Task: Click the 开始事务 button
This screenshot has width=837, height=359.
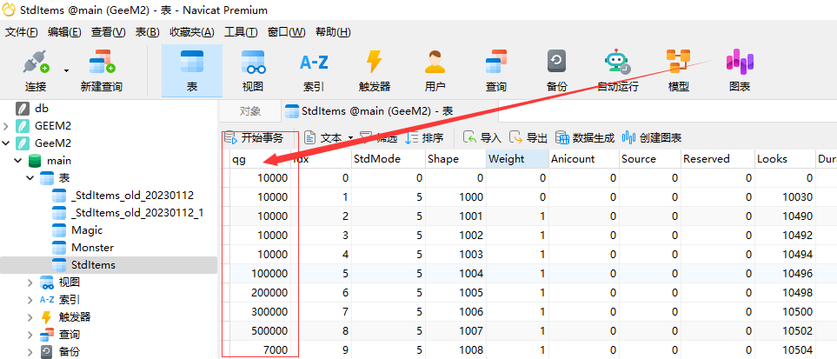Action: tap(254, 137)
